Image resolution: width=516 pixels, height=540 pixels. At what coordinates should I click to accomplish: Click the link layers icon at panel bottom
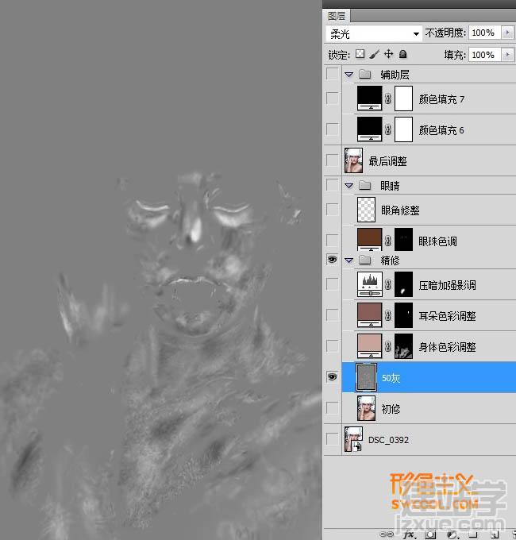(387, 534)
